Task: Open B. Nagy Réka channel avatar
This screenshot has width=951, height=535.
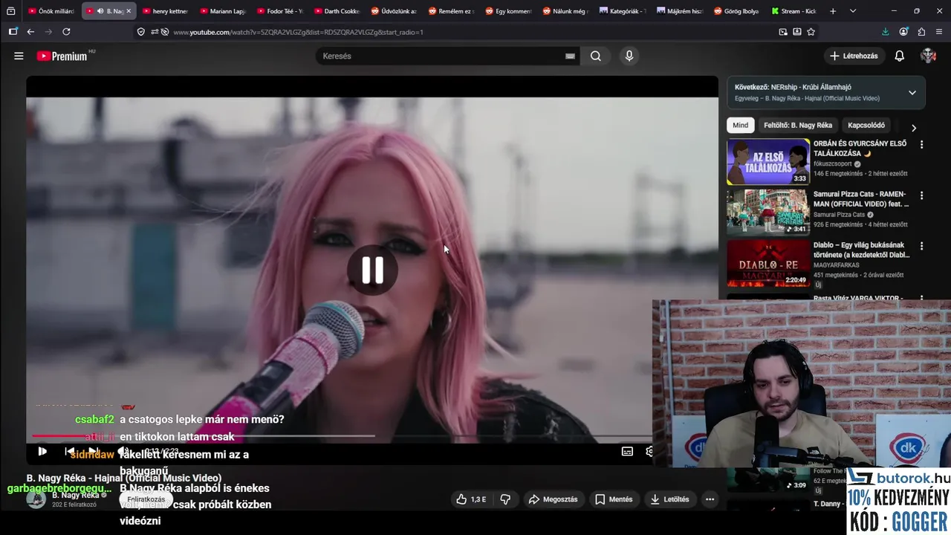Action: 36,499
